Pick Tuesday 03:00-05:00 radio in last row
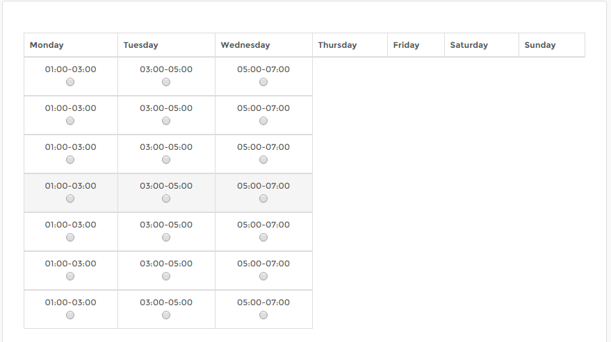This screenshot has width=611, height=342. click(166, 315)
